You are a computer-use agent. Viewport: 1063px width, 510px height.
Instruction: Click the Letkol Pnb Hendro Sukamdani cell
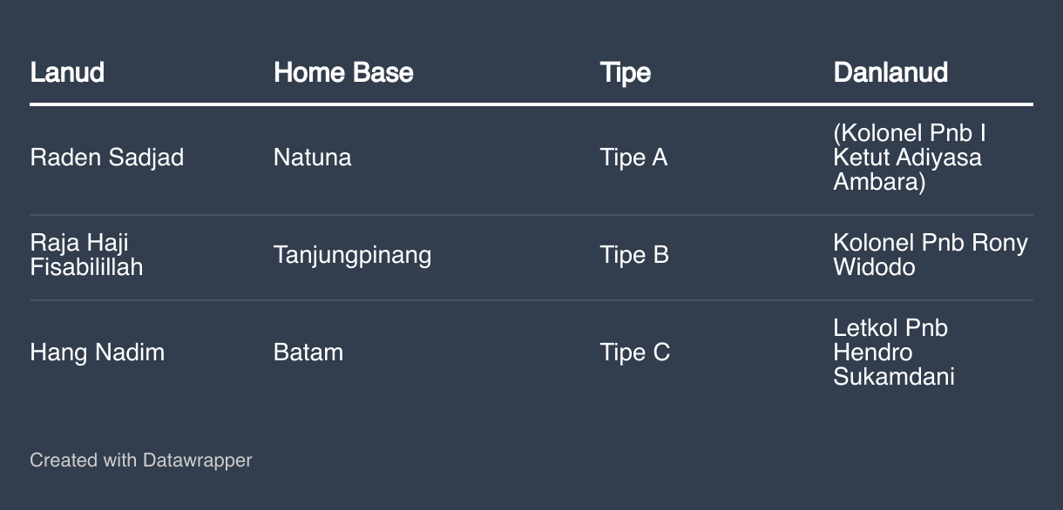tap(893, 352)
